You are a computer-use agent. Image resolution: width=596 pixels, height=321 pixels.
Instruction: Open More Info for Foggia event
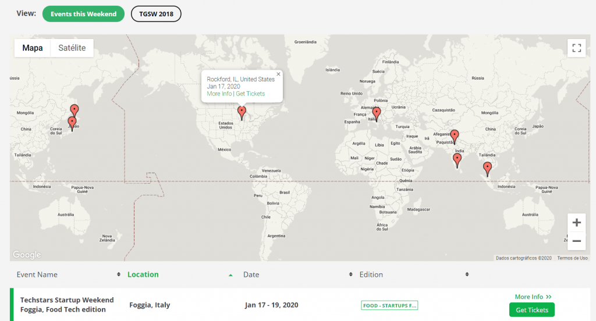click(x=533, y=297)
